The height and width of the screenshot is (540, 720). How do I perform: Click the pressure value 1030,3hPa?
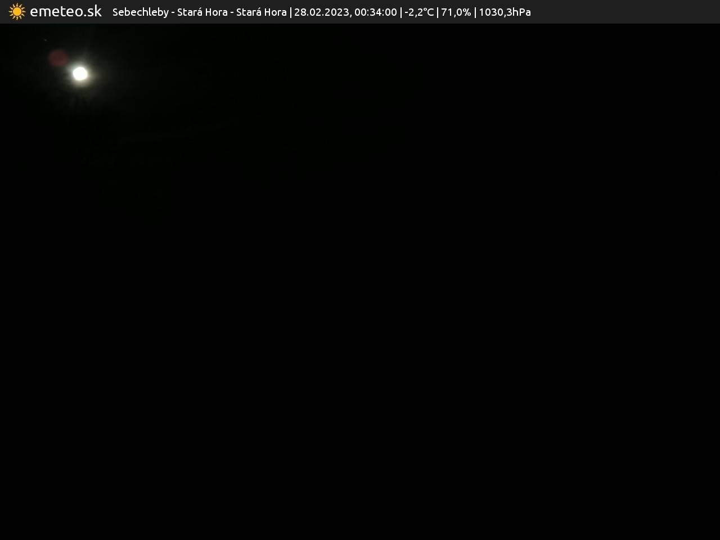[x=505, y=12]
